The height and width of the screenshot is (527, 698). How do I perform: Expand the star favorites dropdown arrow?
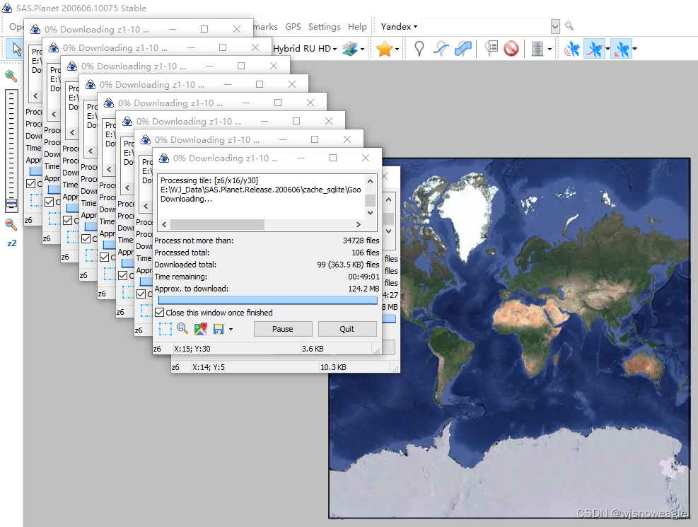point(397,49)
